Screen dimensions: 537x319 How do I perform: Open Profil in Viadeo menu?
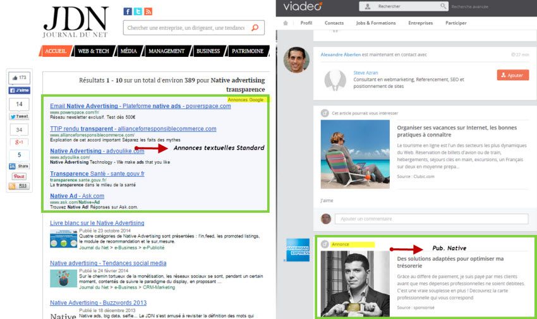coord(306,23)
